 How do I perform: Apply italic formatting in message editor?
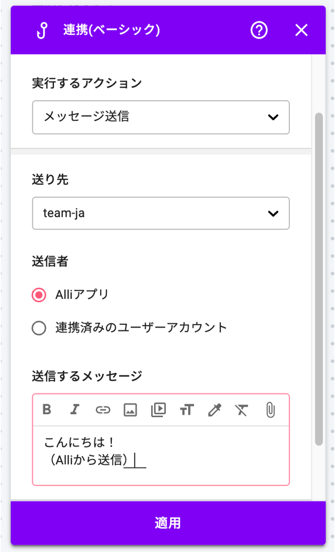point(75,409)
